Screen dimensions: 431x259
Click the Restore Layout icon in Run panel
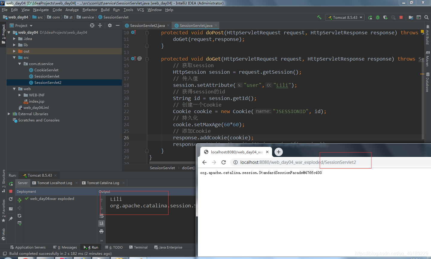click(11, 209)
